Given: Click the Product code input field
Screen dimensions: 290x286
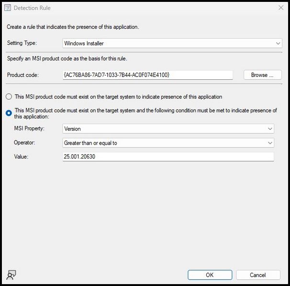Looking at the screenshot, I should click(x=147, y=75).
